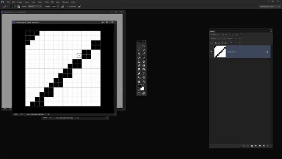
Task: Select the Healing Brush tool in toolbox
Action: pos(139,58)
